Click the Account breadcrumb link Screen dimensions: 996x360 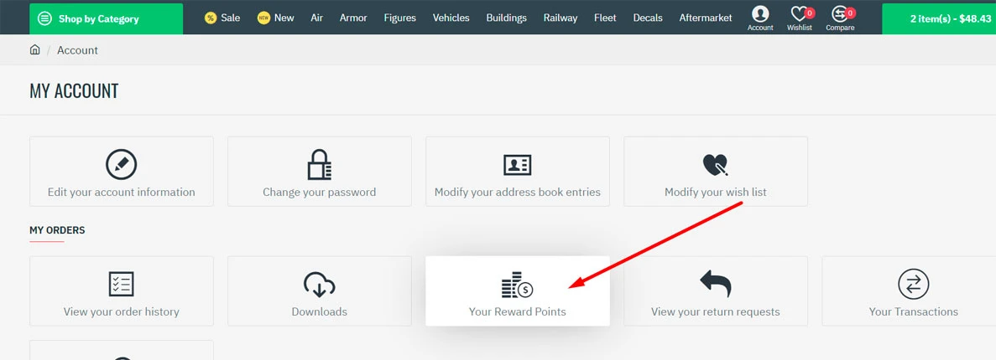(77, 50)
